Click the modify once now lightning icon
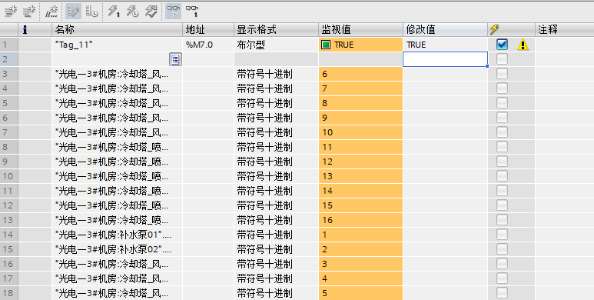This screenshot has height=300, width=594. point(114,12)
